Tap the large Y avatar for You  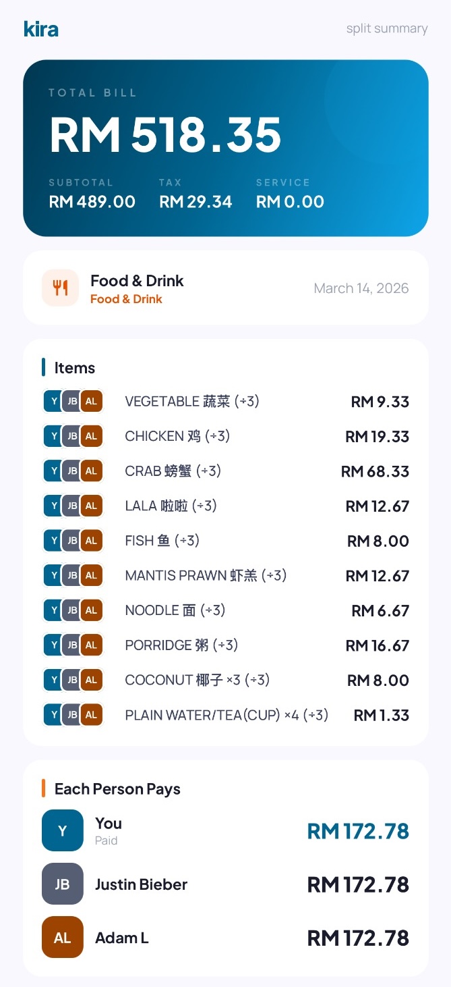tap(62, 830)
